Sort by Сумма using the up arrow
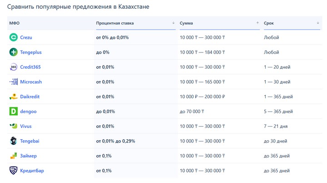This screenshot has width=327, height=183. (258, 23)
